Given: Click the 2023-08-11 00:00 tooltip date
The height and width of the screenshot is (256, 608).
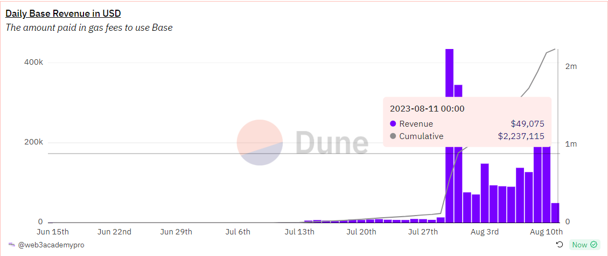Looking at the screenshot, I should point(427,109).
